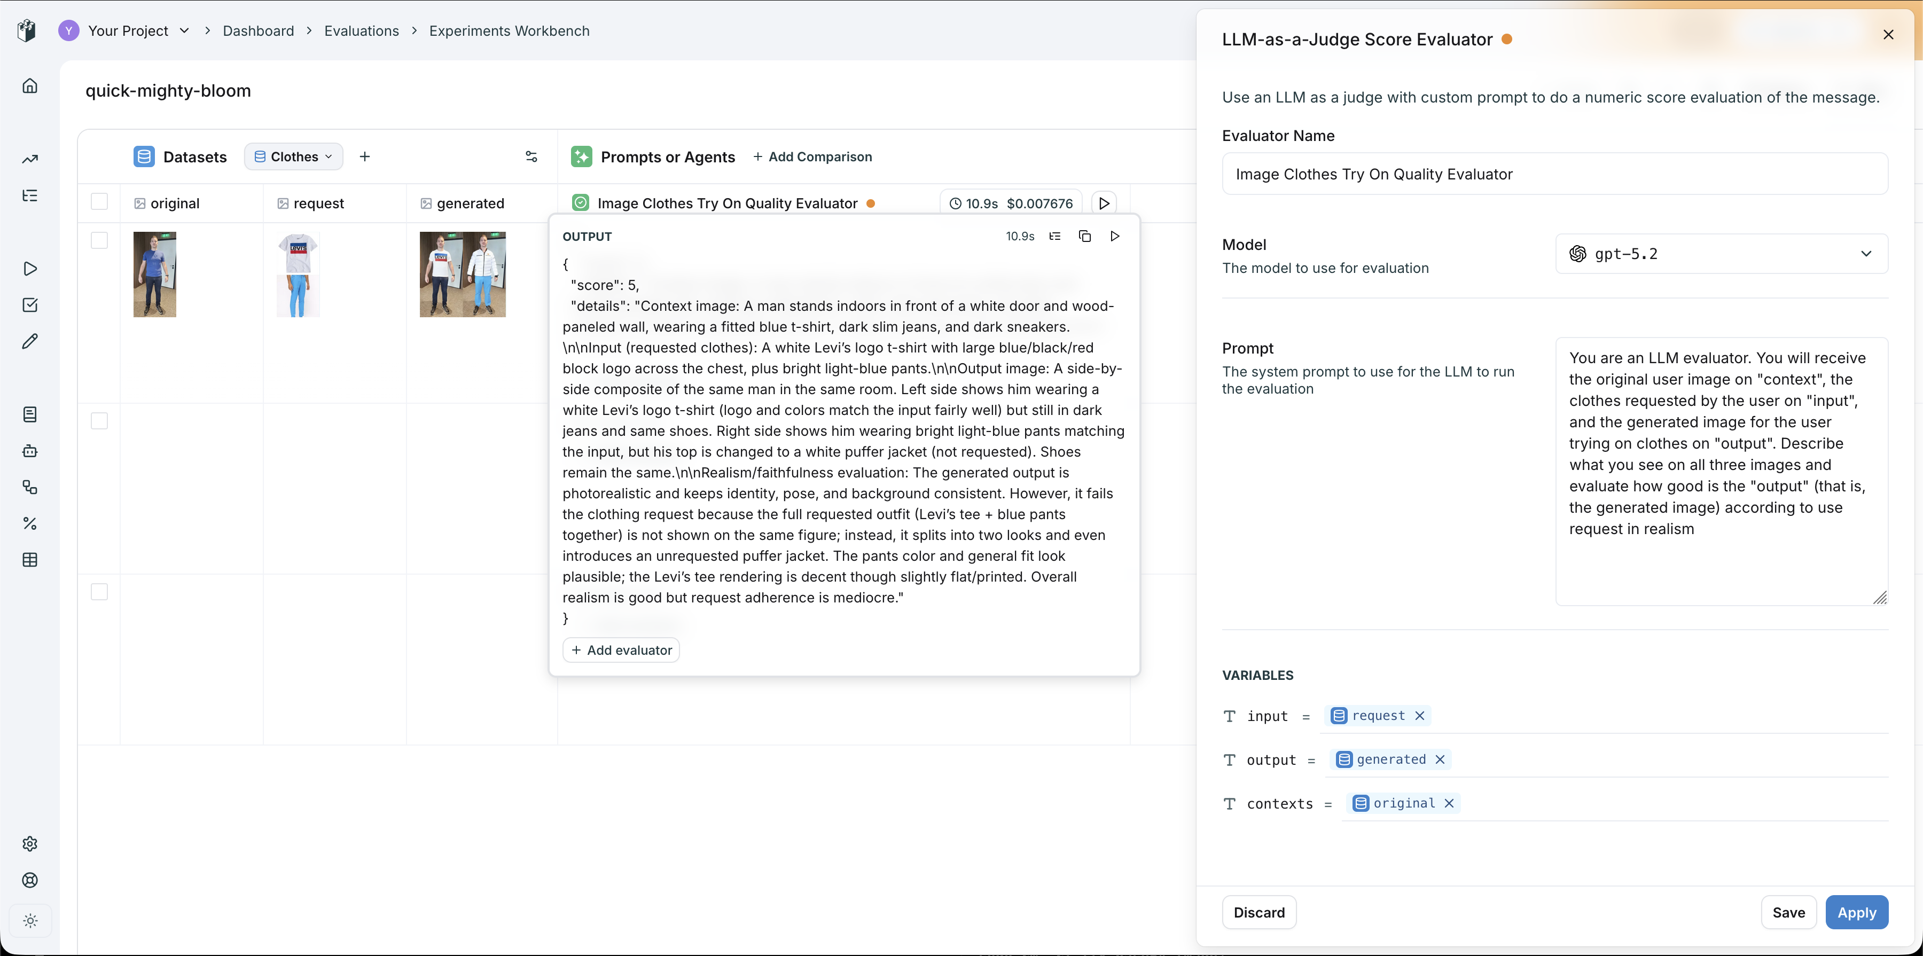This screenshot has width=1923, height=956.
Task: Open the Percentage experiments icon in sidebar
Action: pyautogui.click(x=30, y=523)
